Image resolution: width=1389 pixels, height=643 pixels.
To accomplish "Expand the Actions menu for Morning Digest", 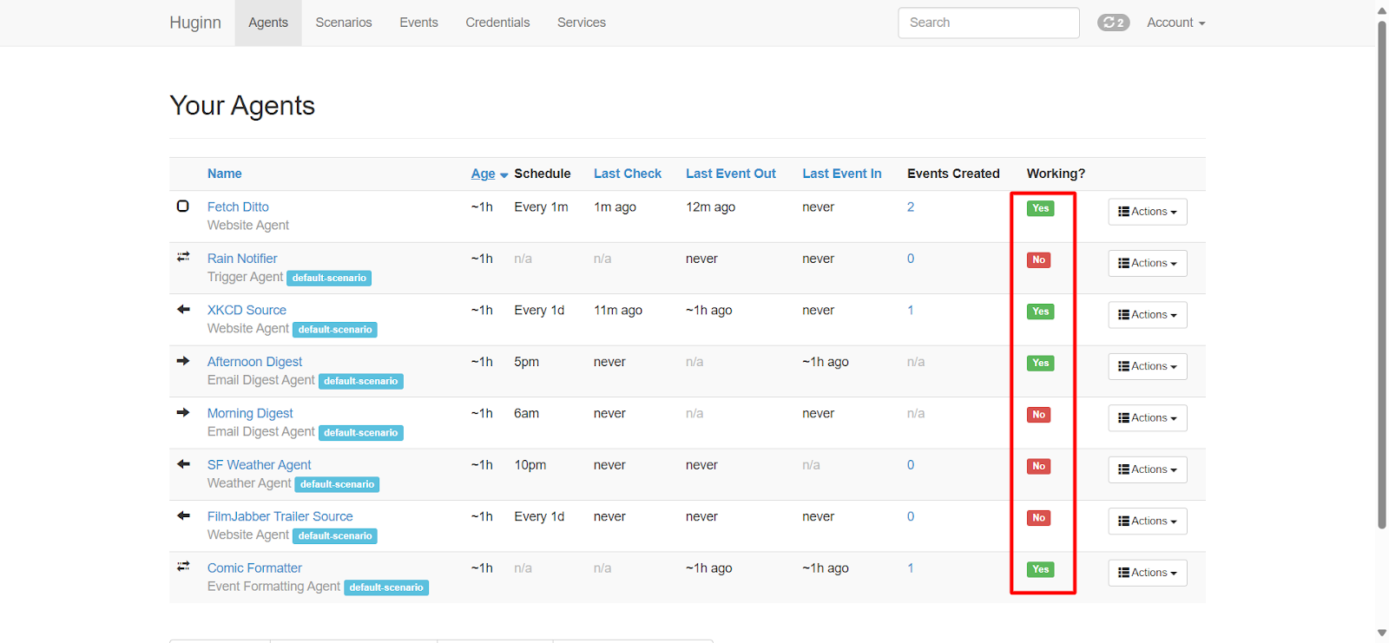I will 1147,418.
